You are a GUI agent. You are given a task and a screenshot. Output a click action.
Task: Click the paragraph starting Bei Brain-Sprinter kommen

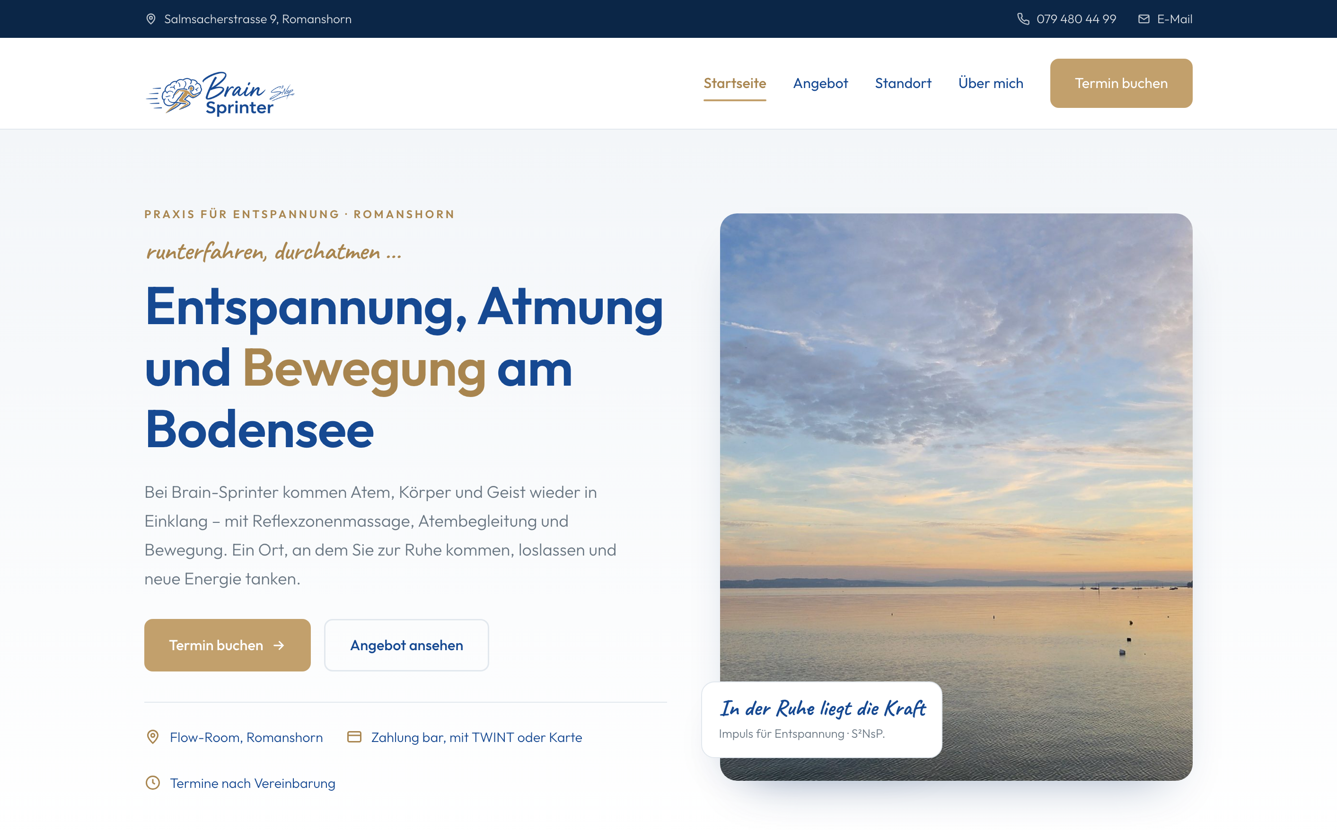coord(380,535)
